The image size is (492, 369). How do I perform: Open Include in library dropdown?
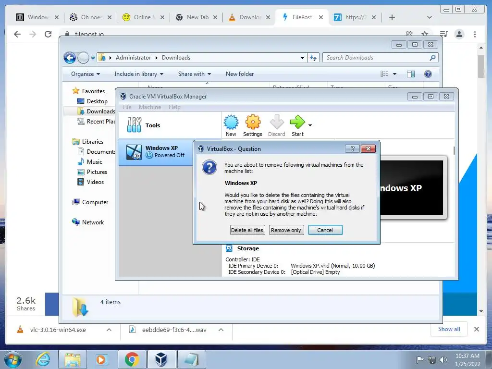(x=139, y=74)
